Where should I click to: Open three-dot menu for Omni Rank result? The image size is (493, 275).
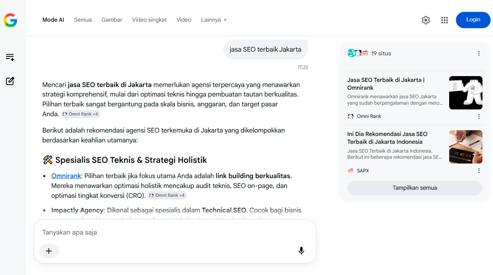point(479,116)
